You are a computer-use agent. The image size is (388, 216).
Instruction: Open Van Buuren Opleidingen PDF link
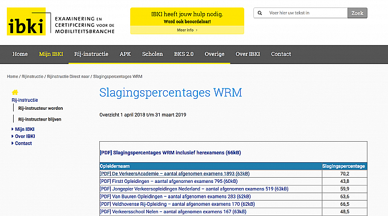pyautogui.click(x=175, y=197)
